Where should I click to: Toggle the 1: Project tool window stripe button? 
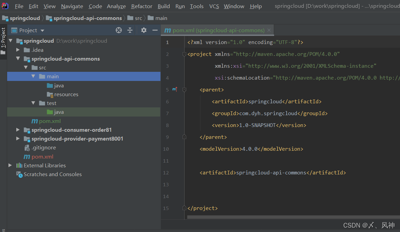point(3,42)
